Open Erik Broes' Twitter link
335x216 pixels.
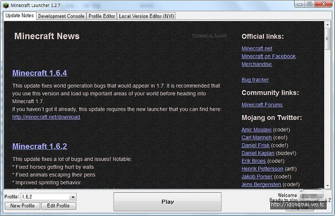point(254,161)
